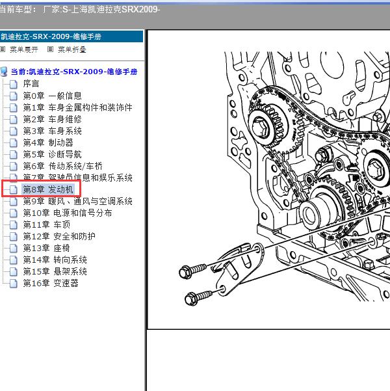Open 第12章 安全和防护
This screenshot has height=391, width=390.
click(x=59, y=236)
